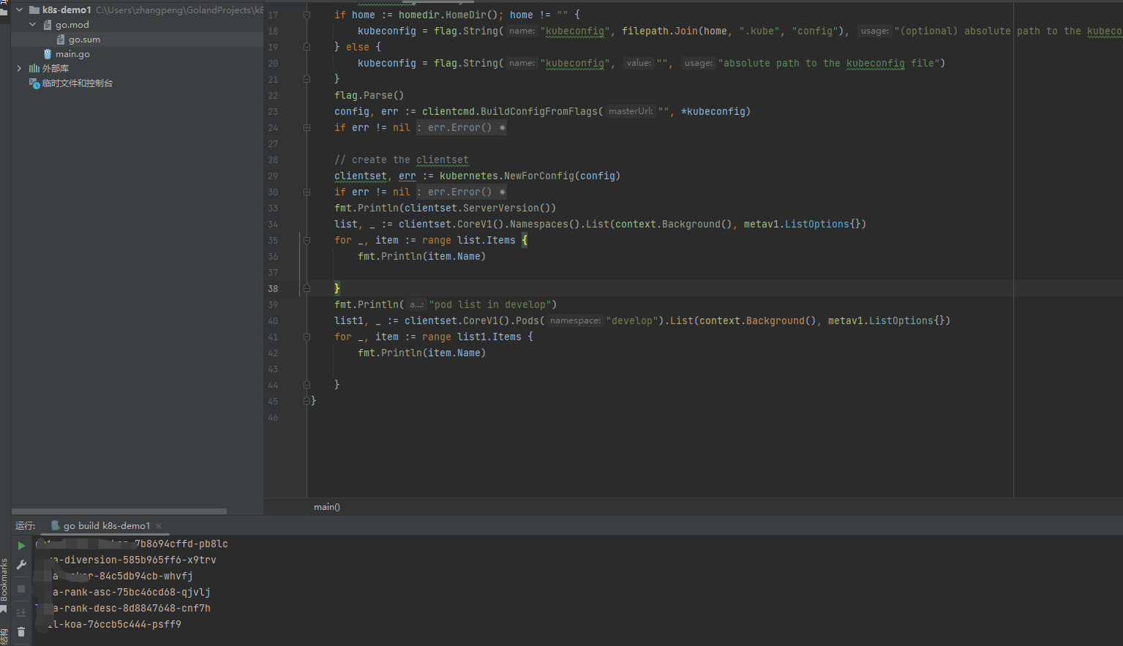Click output line ending 7b8694cffd-pb8lc
Viewport: 1123px width, 646px height.
click(x=132, y=544)
